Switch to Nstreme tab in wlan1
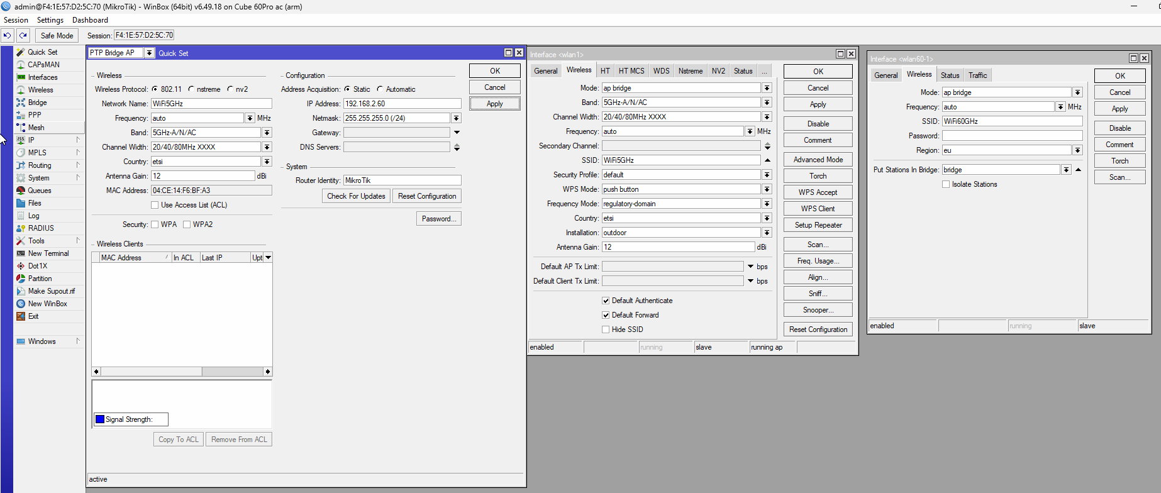Screen dimensions: 1161x493 tap(691, 71)
